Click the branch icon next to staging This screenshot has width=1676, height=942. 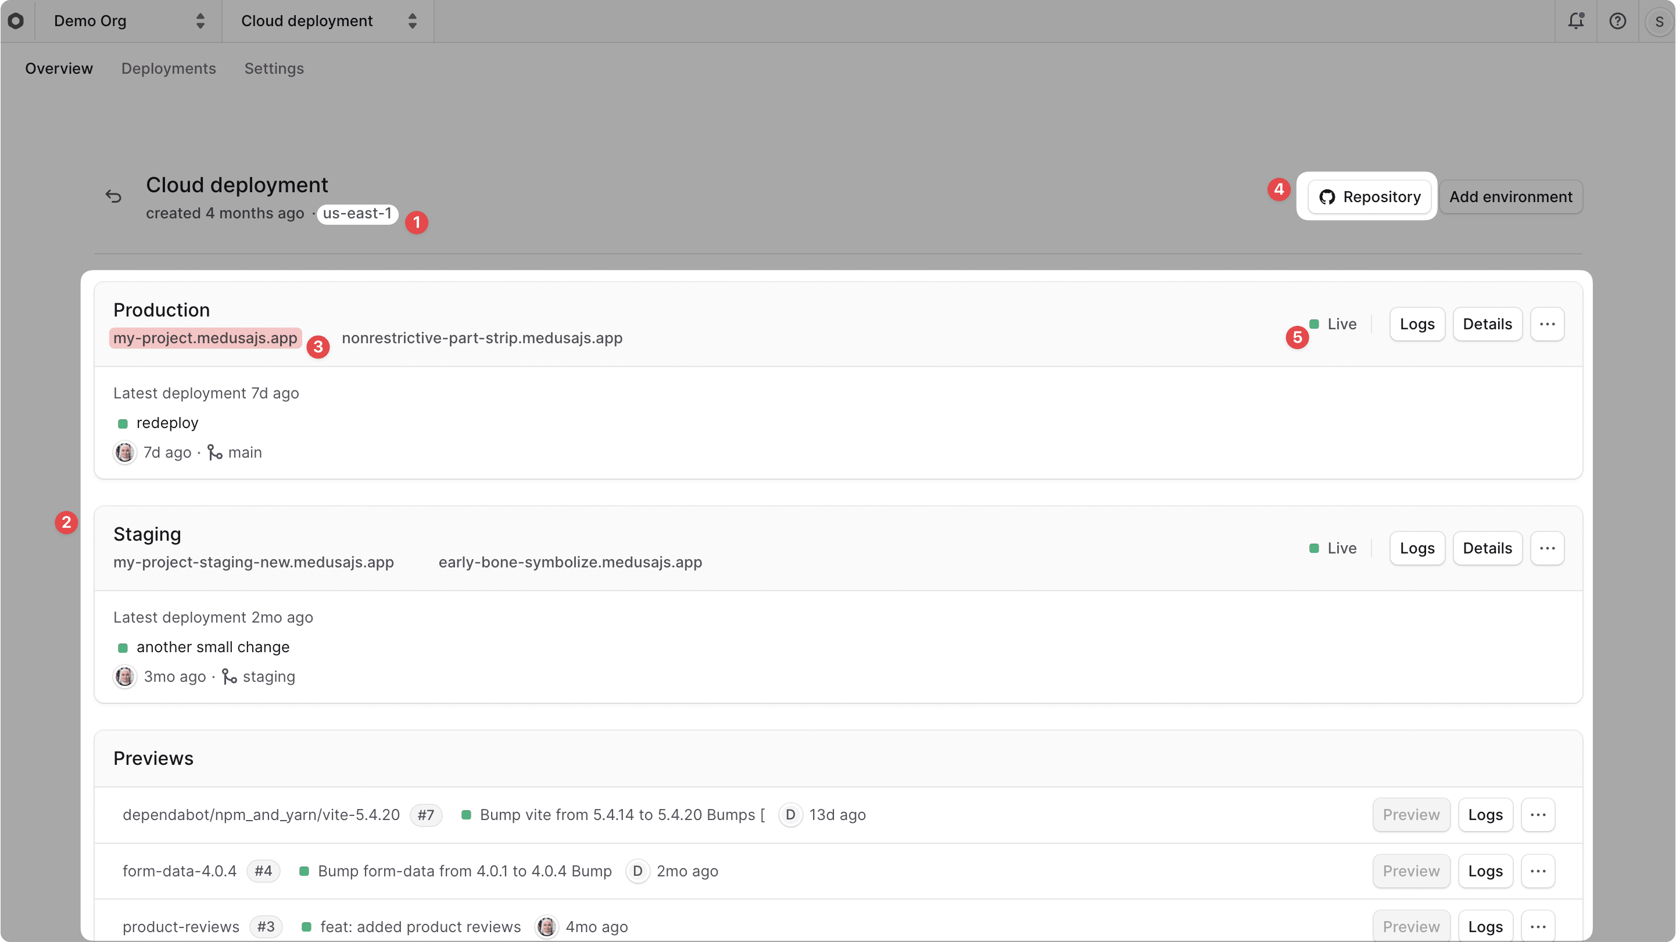(229, 676)
